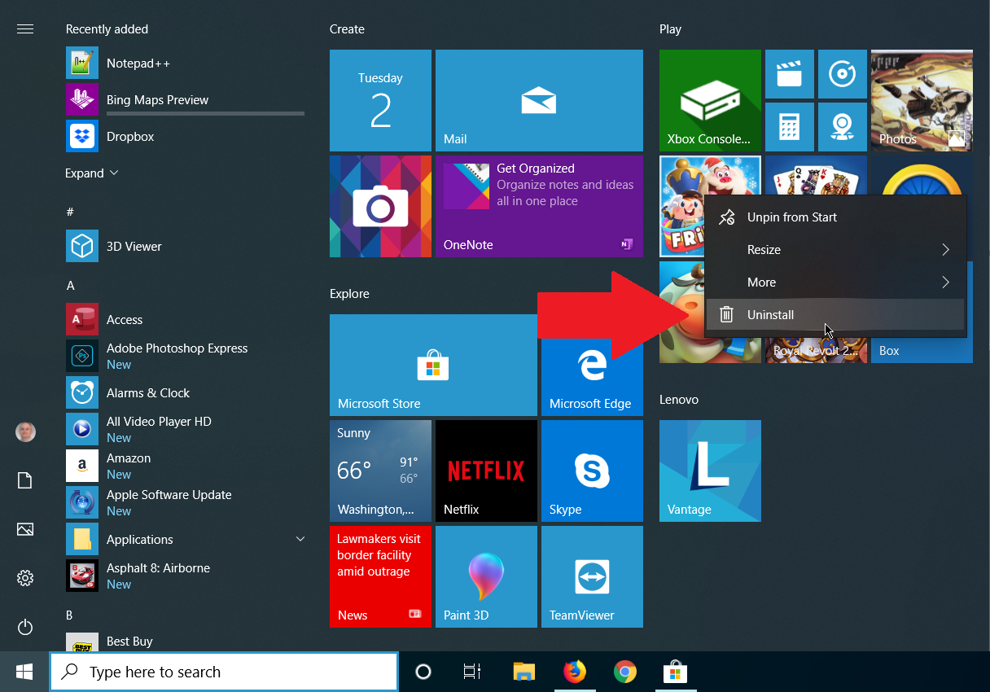Click the Explore group heading
990x692 pixels.
pos(349,294)
